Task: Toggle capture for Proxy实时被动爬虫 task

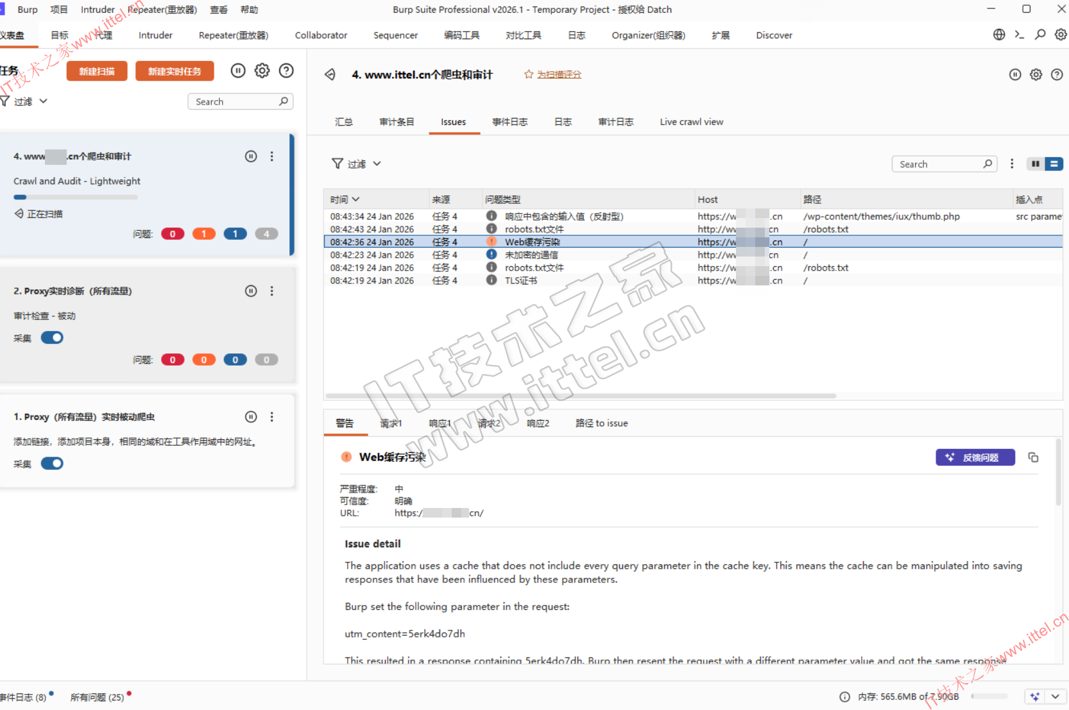Action: tap(52, 464)
